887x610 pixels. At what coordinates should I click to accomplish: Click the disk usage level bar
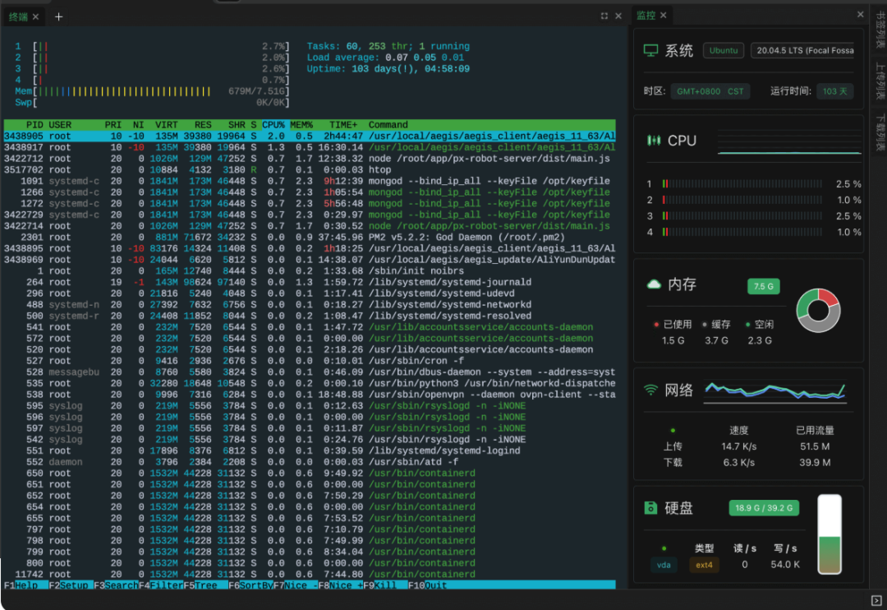pos(830,534)
